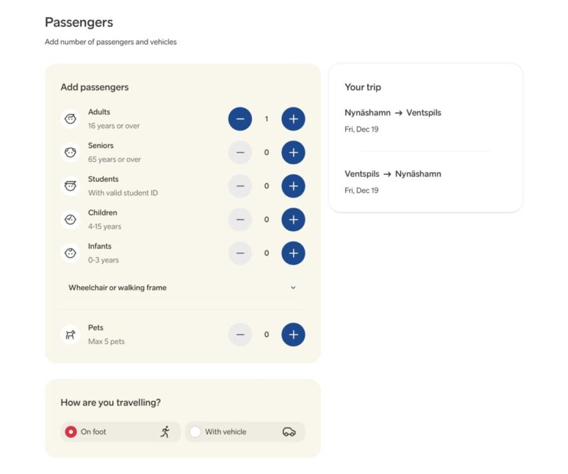This screenshot has width=568, height=474.
Task: Add a child passenger with plus
Action: [293, 220]
